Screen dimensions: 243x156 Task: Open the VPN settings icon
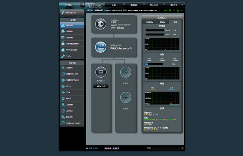[x=63, y=92]
